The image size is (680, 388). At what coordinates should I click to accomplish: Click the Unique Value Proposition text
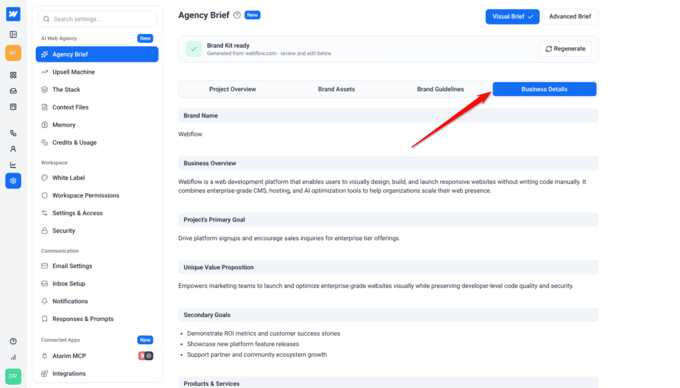coord(376,286)
